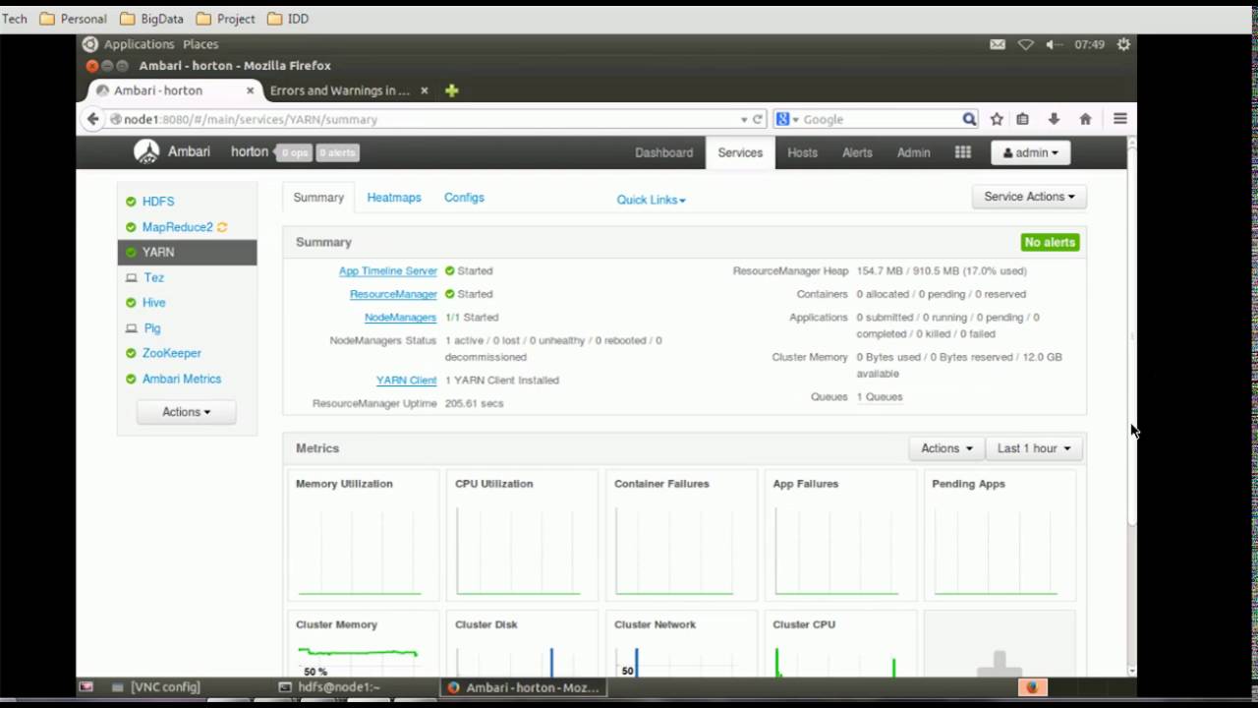Viewport: 1258px width, 708px height.
Task: Open the admin user dropdown
Action: [1031, 152]
